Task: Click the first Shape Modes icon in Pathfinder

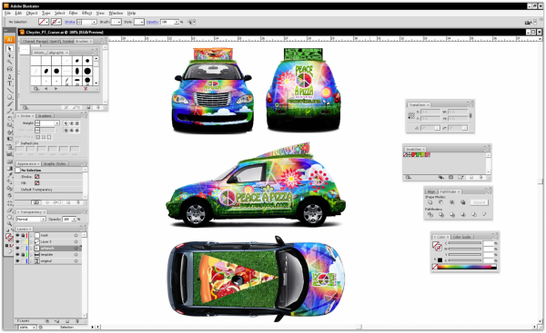Action: [x=430, y=202]
